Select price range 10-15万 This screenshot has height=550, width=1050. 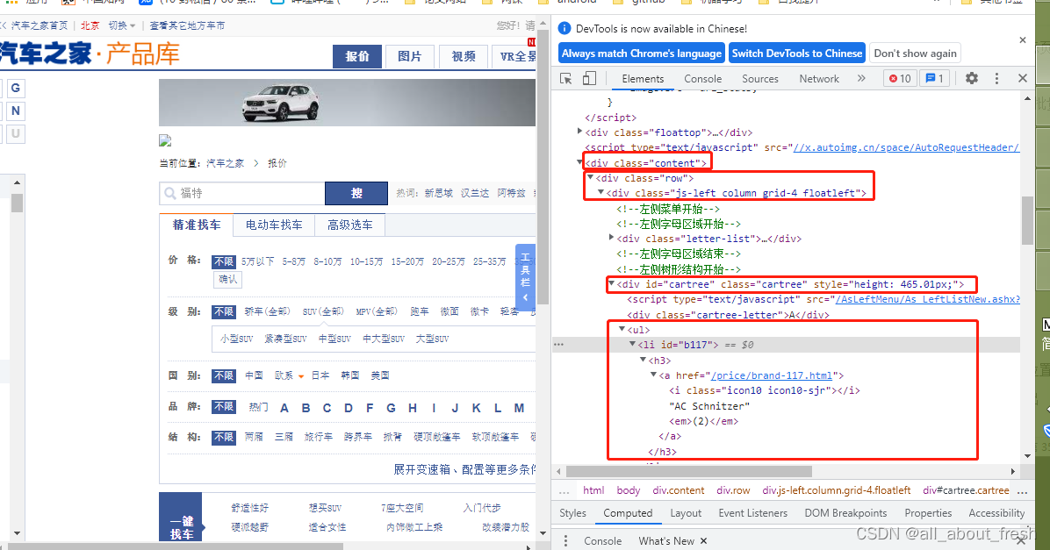366,261
